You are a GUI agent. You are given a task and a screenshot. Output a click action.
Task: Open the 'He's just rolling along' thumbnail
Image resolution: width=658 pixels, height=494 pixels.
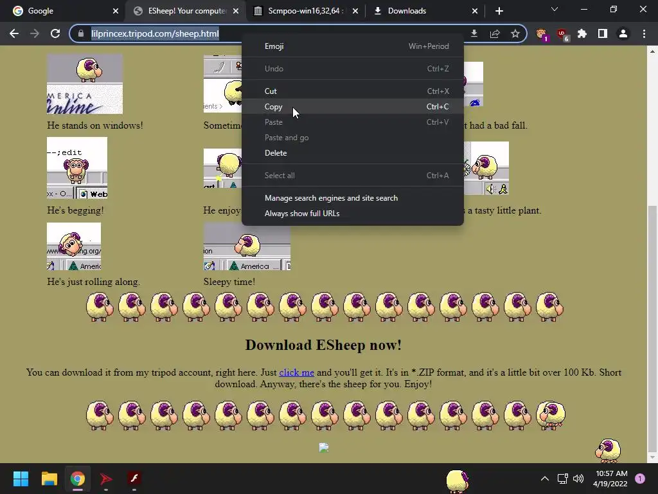pyautogui.click(x=74, y=246)
